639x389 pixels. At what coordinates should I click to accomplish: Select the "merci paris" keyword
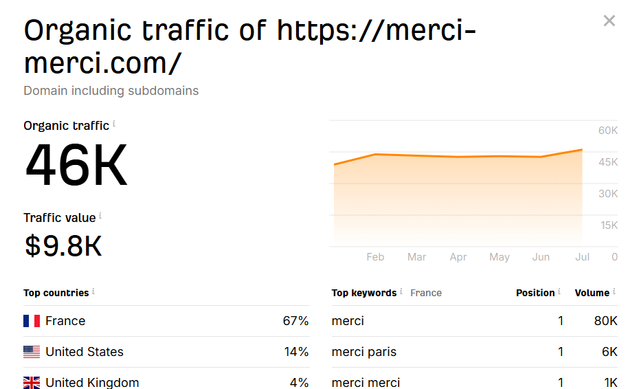[x=363, y=352]
